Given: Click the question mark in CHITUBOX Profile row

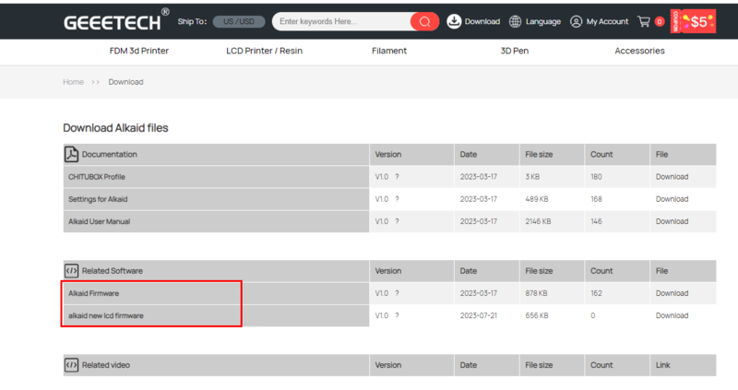Looking at the screenshot, I should pos(397,177).
